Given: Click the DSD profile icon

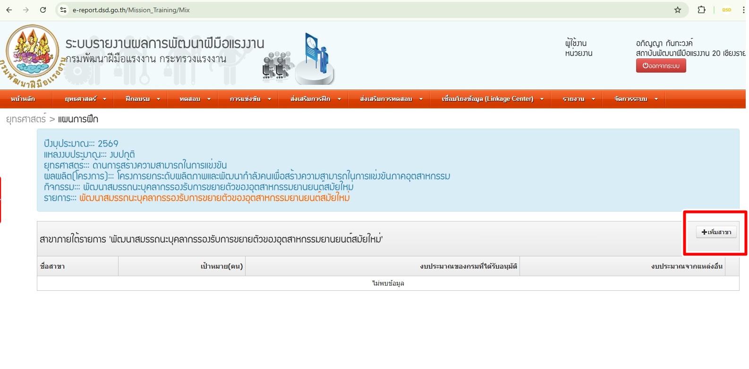Looking at the screenshot, I should 726,10.
